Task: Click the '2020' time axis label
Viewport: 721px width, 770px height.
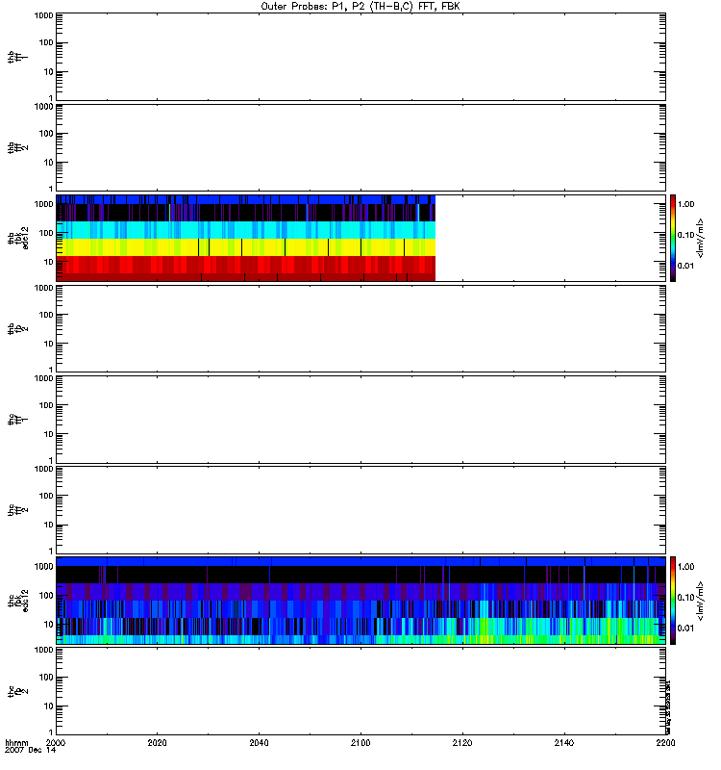Action: [x=157, y=743]
